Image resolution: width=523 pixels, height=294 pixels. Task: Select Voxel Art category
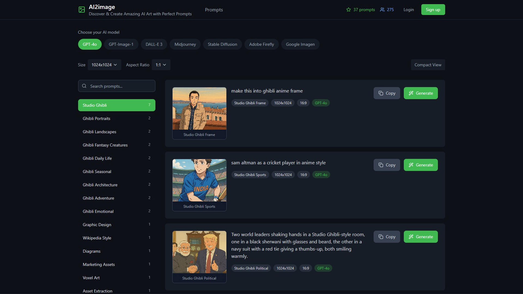click(x=117, y=278)
